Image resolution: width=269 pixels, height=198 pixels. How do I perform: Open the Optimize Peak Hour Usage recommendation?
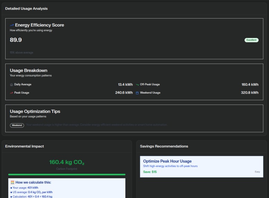pyautogui.click(x=202, y=167)
